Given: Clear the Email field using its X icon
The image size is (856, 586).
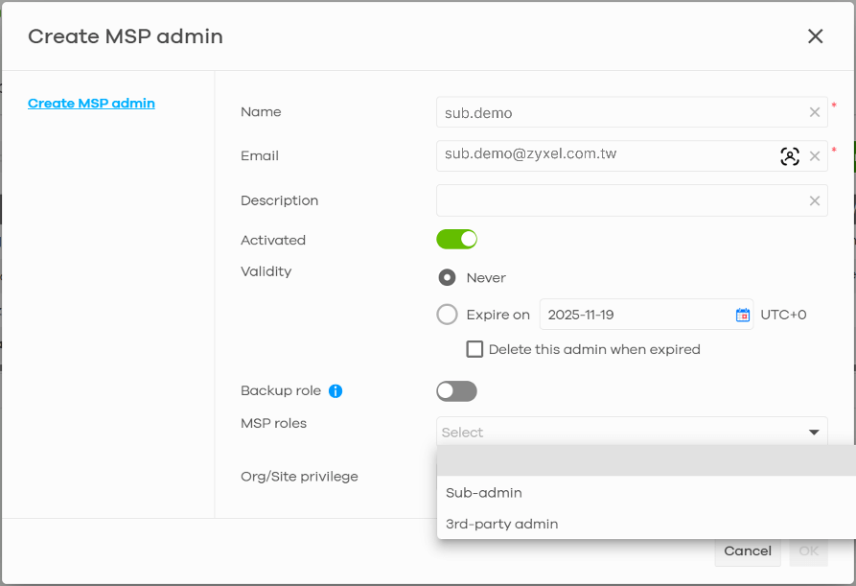Looking at the screenshot, I should click(x=814, y=155).
